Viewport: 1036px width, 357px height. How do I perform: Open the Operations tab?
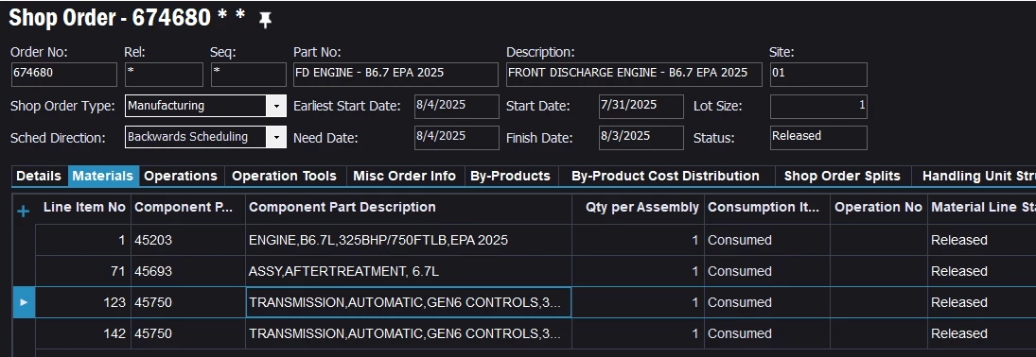[181, 177]
